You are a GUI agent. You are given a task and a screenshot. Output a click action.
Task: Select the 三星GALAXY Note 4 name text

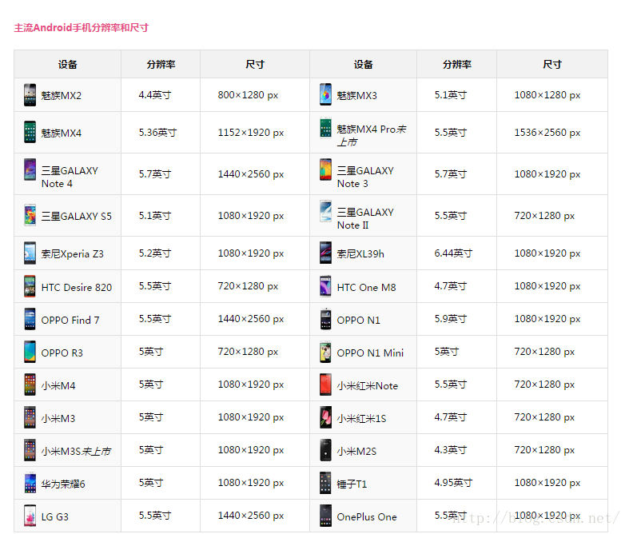tap(70, 177)
